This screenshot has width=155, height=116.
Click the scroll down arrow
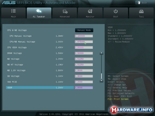coord(101,81)
